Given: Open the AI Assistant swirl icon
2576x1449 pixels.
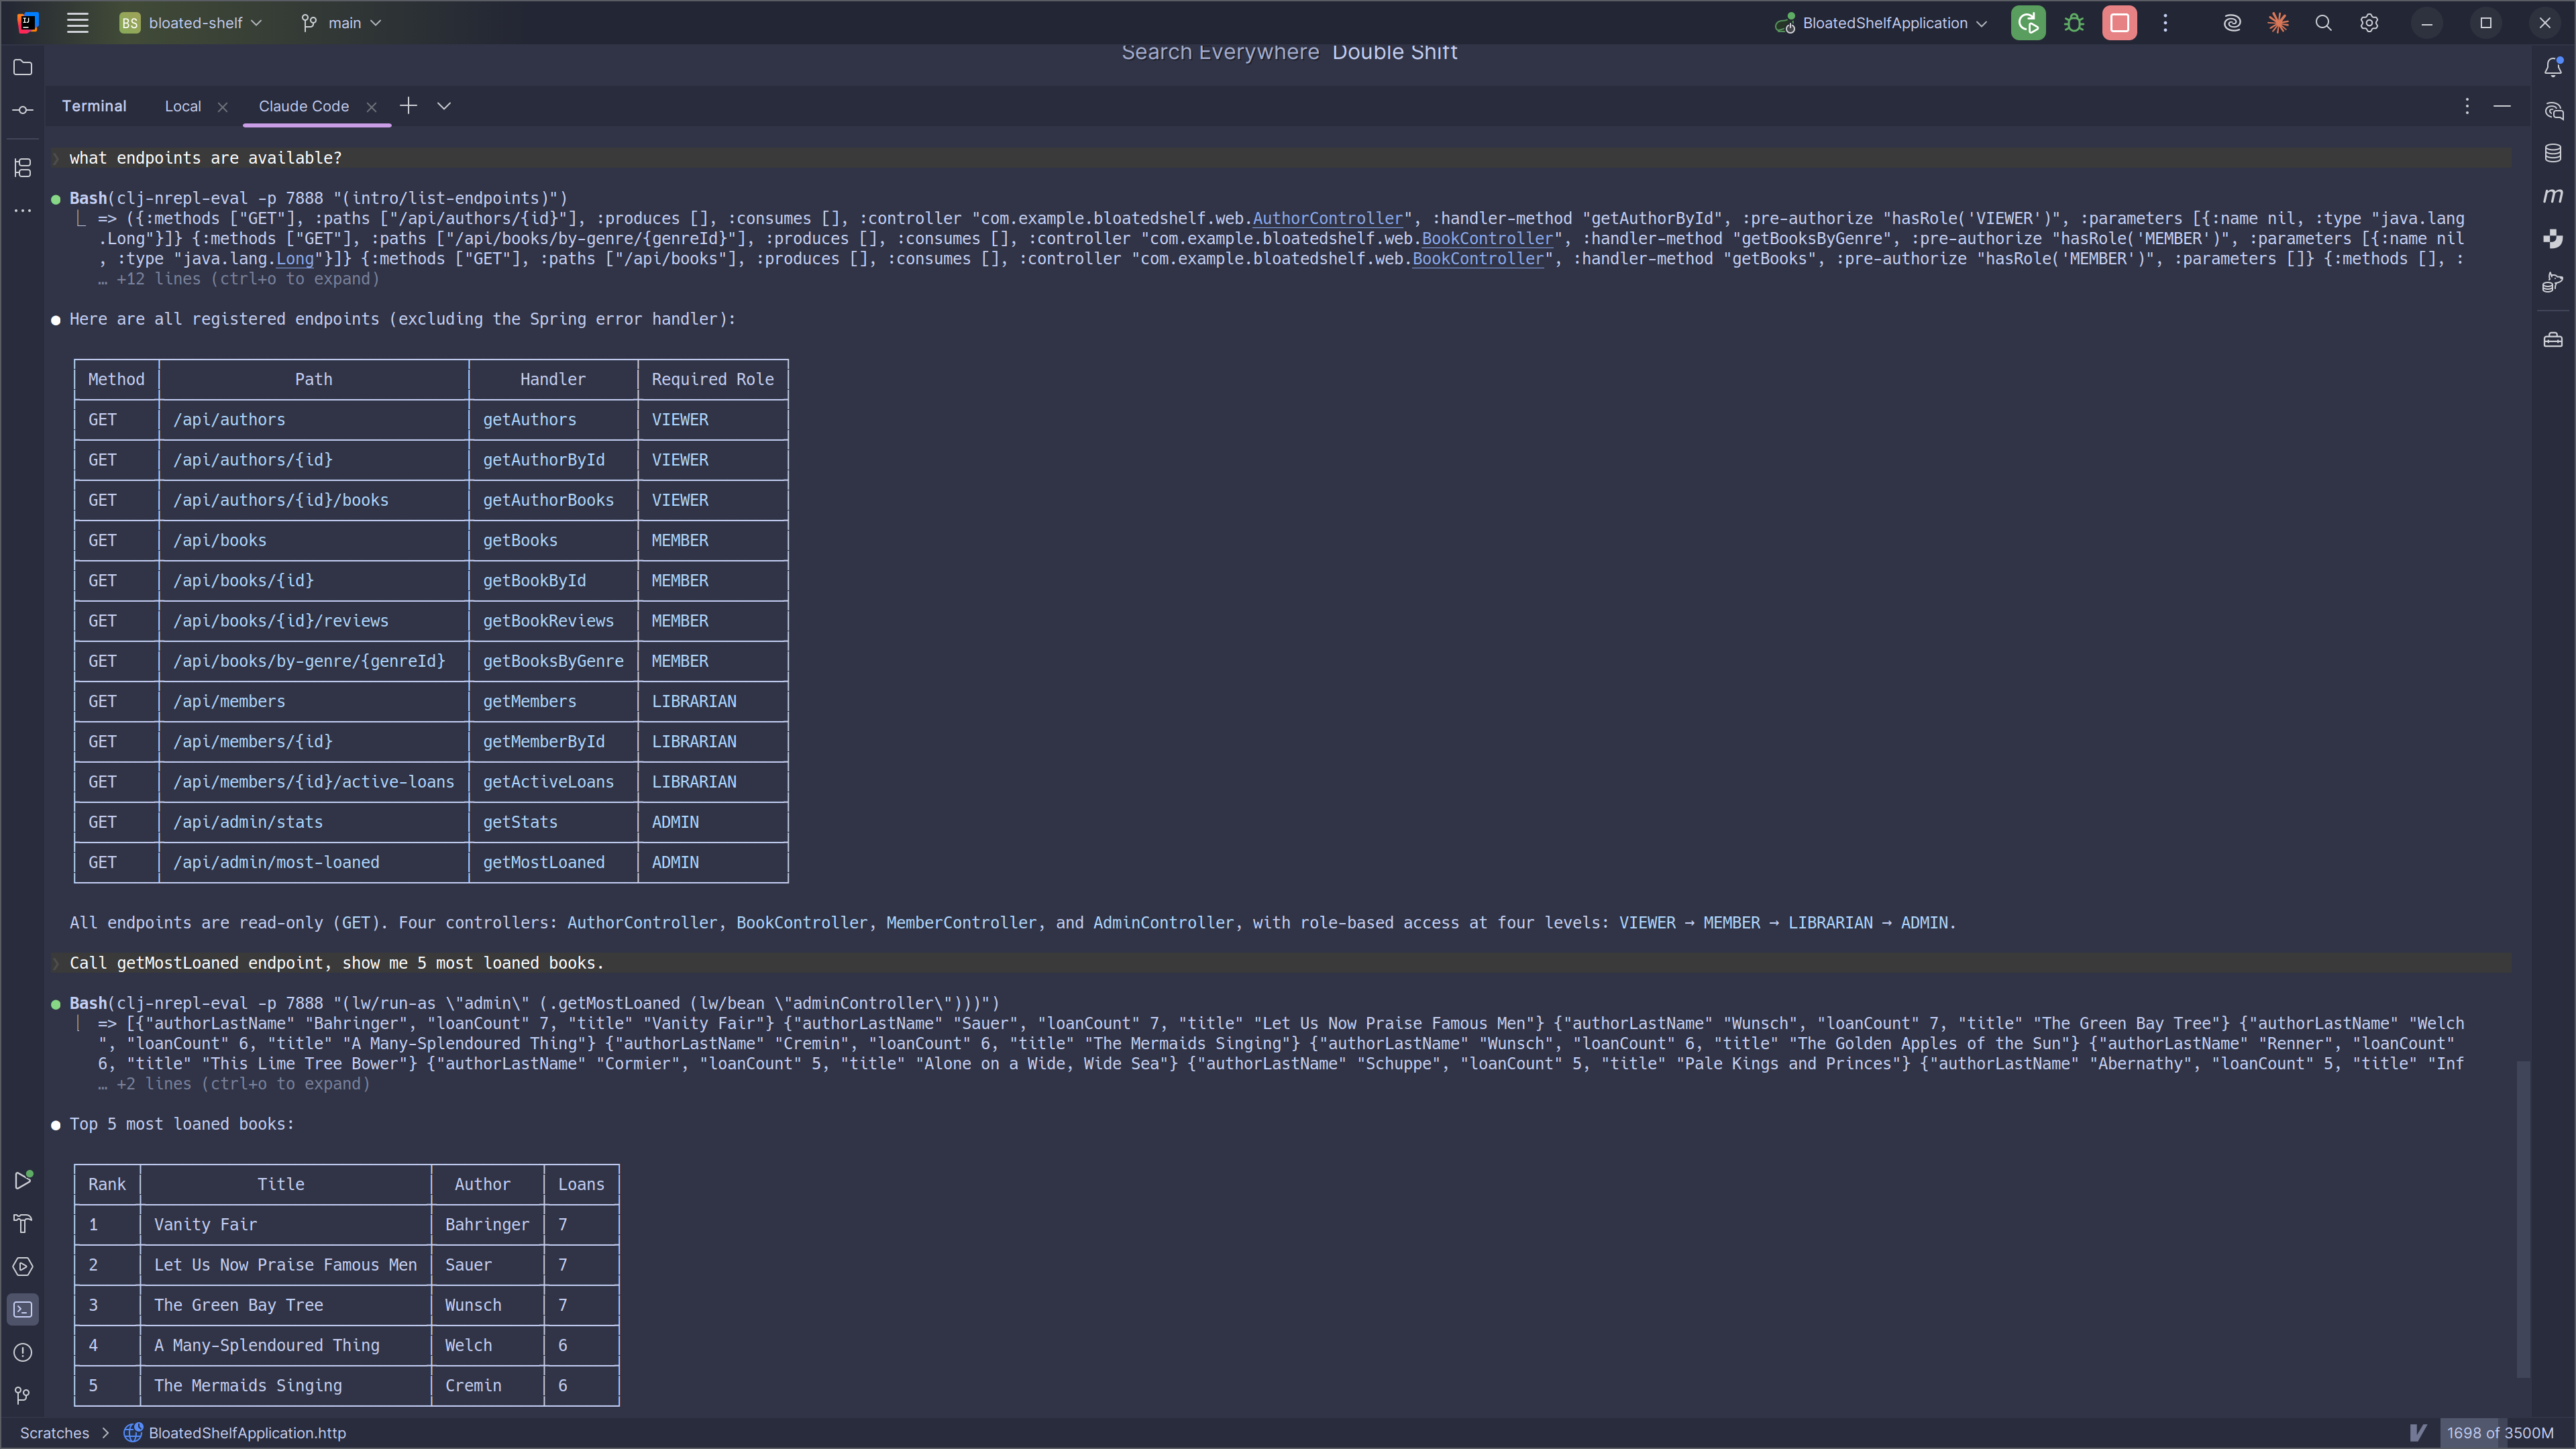Looking at the screenshot, I should 2232,23.
